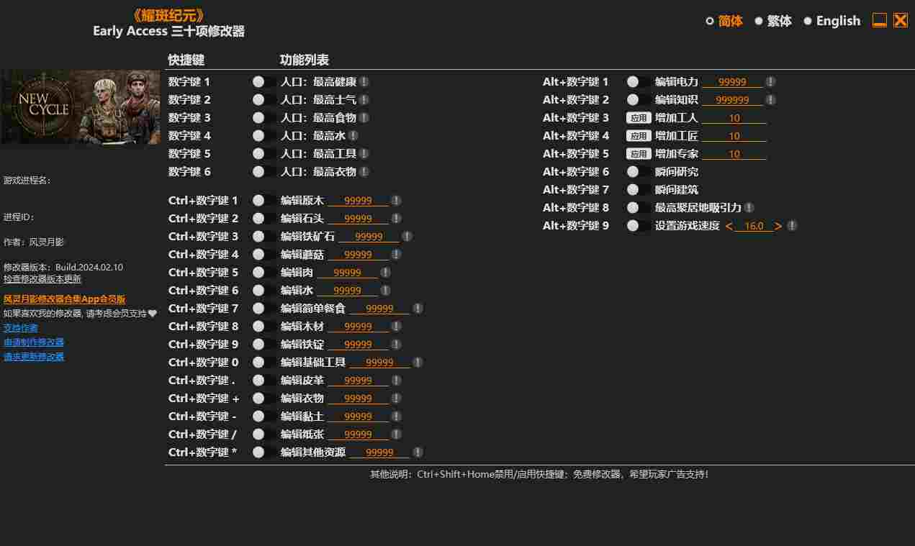
Task: Click info icon for 编辑电力 value
Action: pos(770,82)
